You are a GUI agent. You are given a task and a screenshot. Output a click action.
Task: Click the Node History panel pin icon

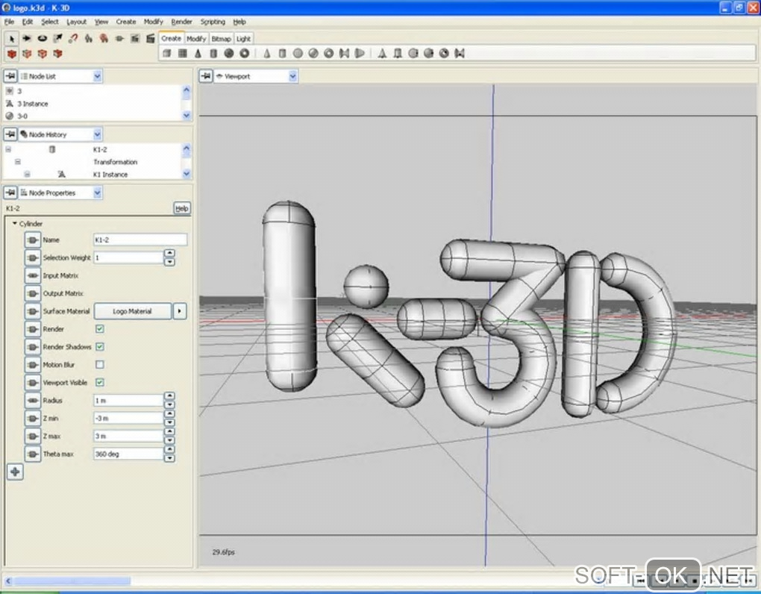coord(10,134)
